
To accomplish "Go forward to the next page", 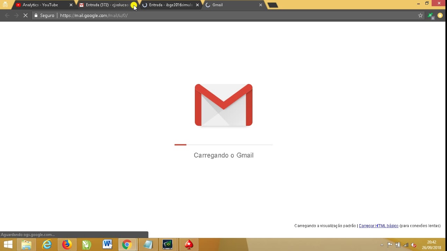I will (16, 15).
